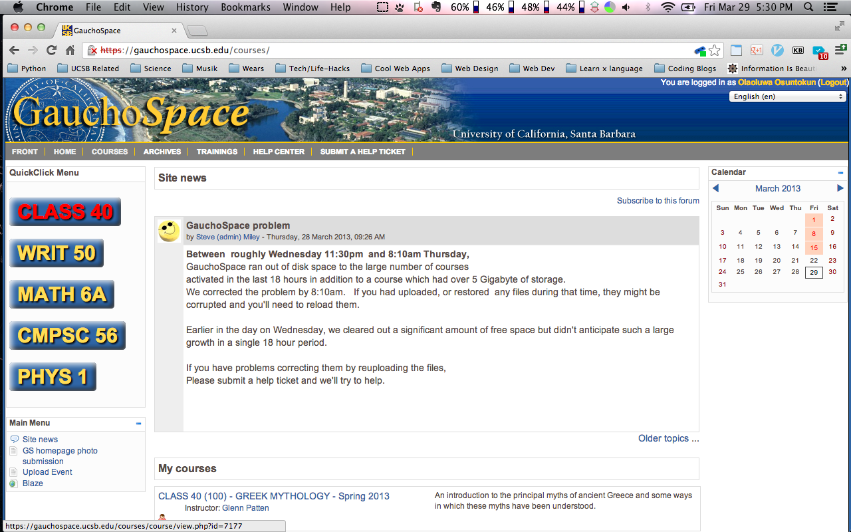Close the GauchoSpace browser tab
This screenshot has height=532, width=851.
click(174, 31)
